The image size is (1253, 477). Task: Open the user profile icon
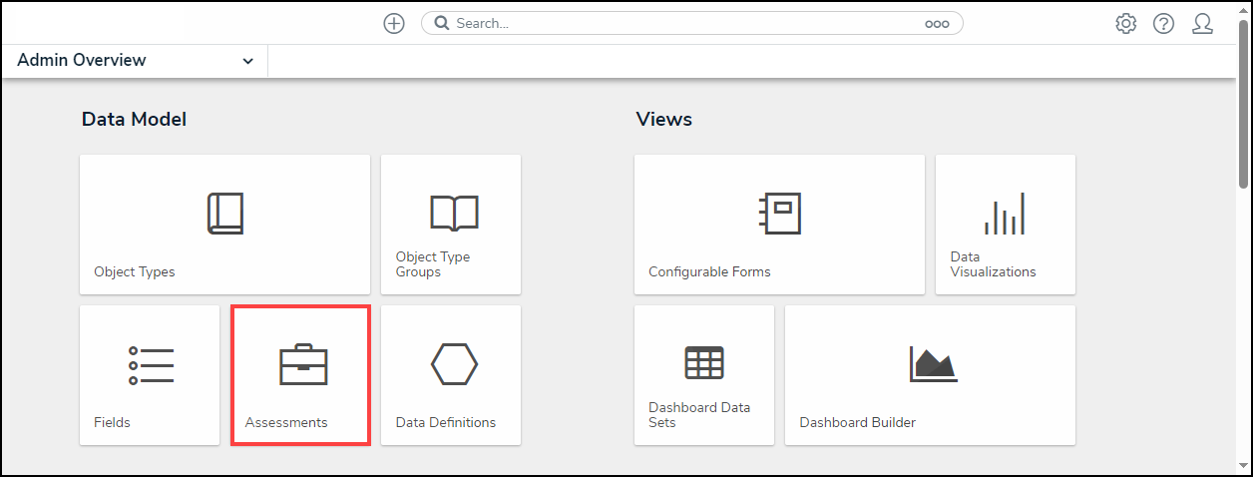coord(1202,23)
